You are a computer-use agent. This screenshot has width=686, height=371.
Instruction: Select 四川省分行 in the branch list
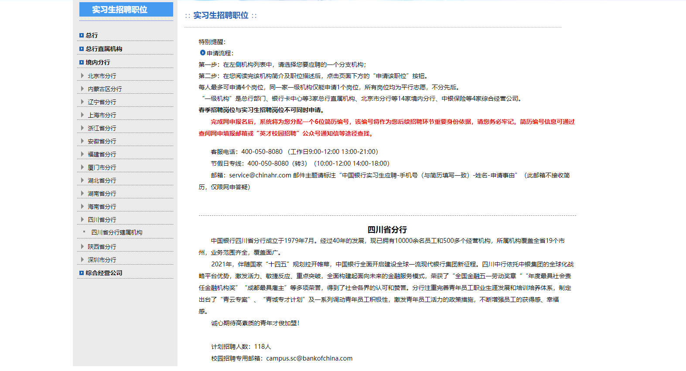click(102, 220)
